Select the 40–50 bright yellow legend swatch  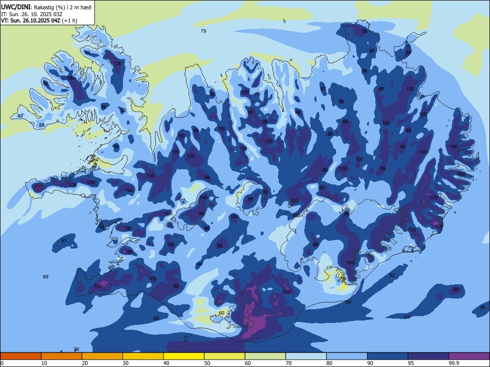tap(184, 356)
